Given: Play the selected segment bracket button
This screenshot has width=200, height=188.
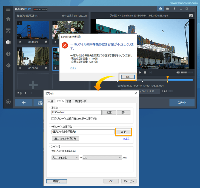Looking at the screenshot, I should tap(164, 91).
